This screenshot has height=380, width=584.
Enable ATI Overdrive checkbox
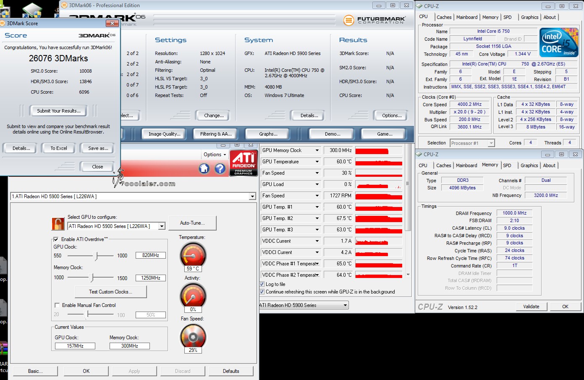[x=56, y=239]
